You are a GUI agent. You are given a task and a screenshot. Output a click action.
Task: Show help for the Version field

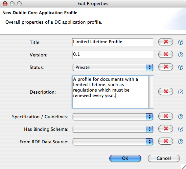181,55
